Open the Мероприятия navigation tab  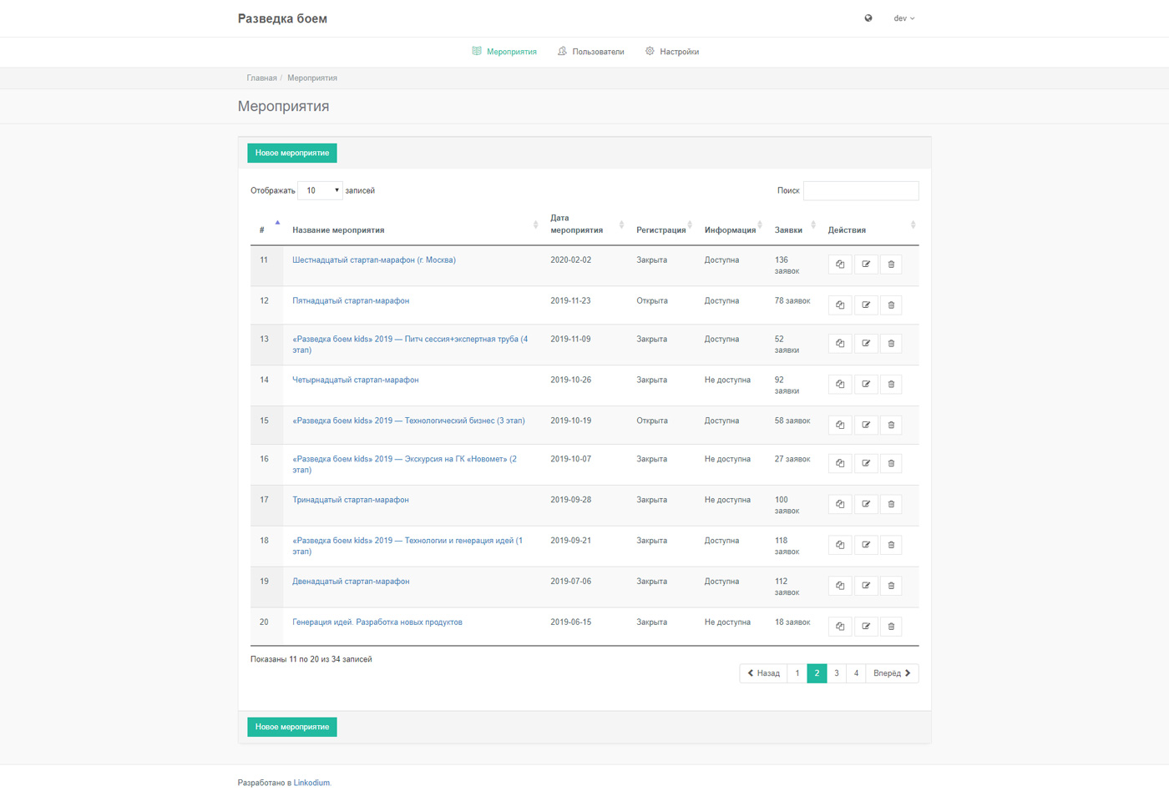[504, 52]
